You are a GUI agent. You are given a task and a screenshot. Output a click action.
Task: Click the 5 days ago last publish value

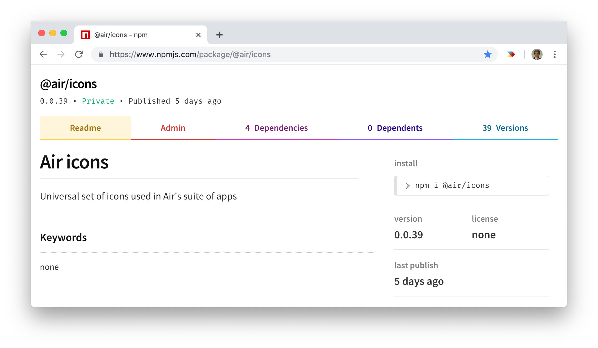pos(419,282)
